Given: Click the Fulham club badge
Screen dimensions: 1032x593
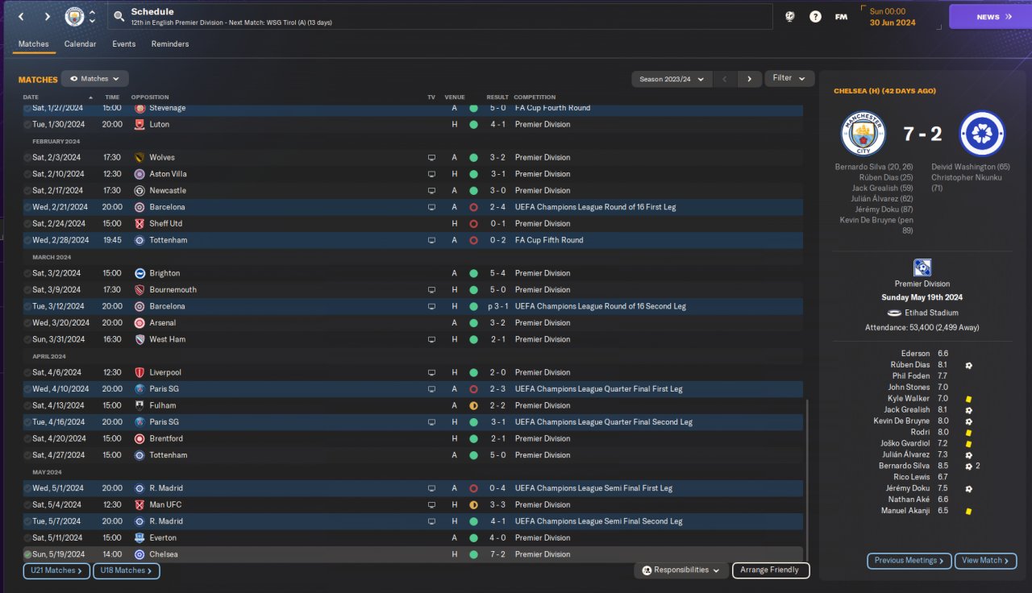Looking at the screenshot, I should (x=139, y=405).
